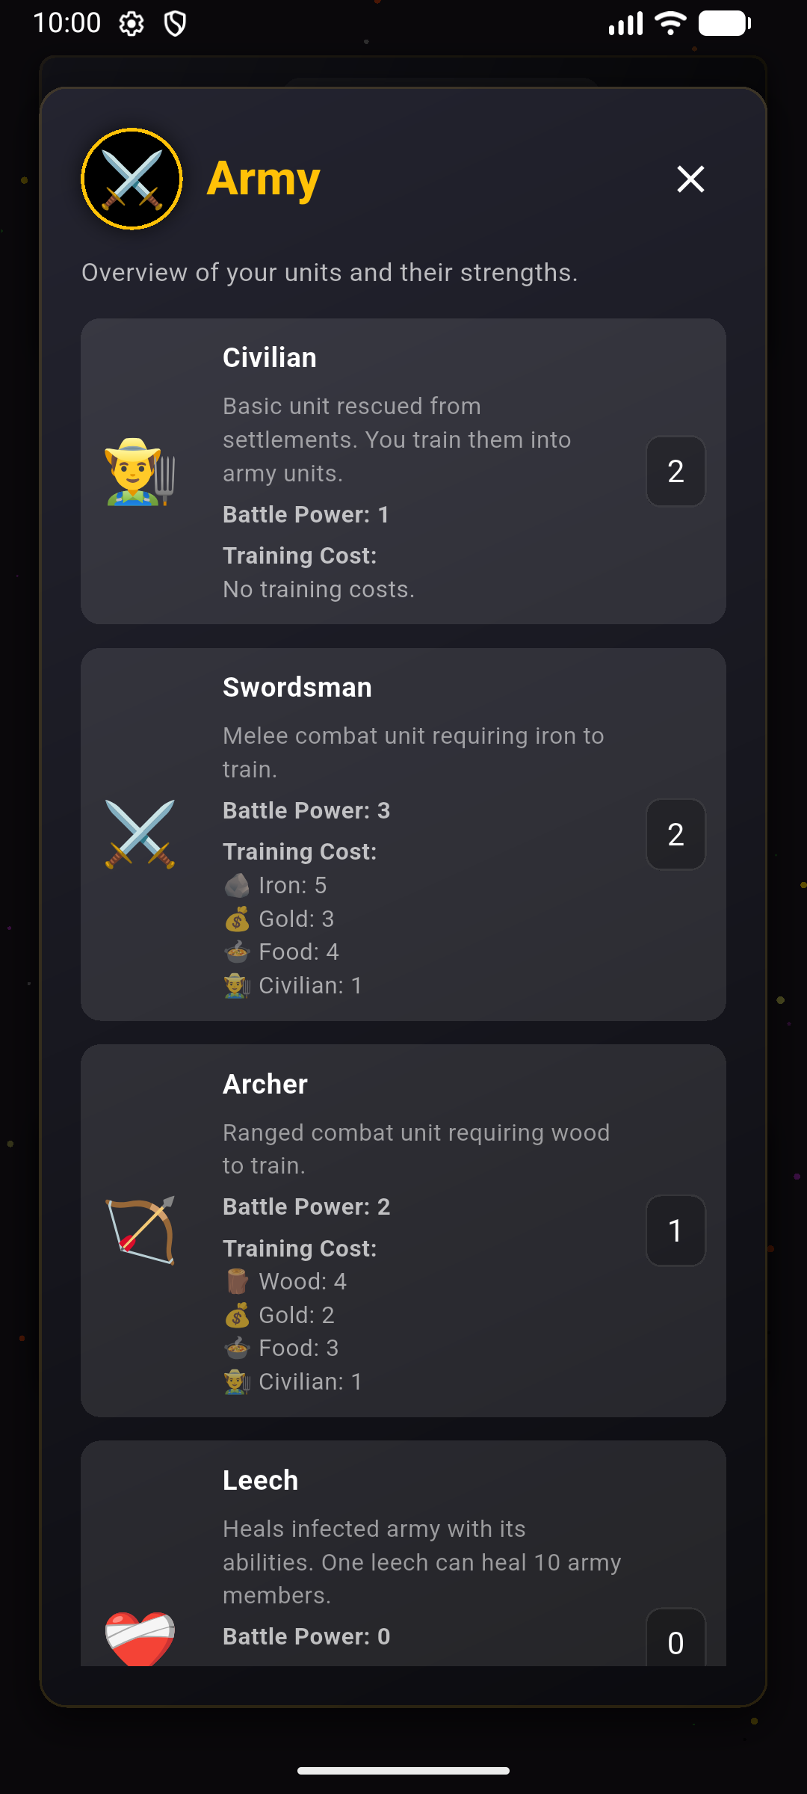807x1794 pixels.
Task: Tap the Swordsman unit title
Action: [x=297, y=688]
